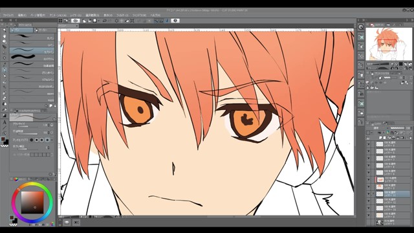Screen dimensions: 414x233
Task: Open brush size stepper arrows
Action: coord(49,125)
